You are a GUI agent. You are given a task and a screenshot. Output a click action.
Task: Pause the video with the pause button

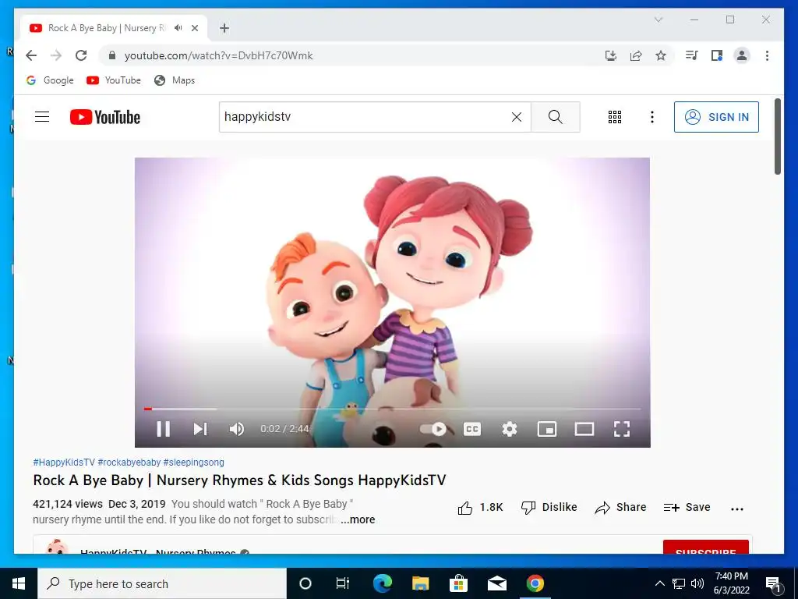[163, 429]
